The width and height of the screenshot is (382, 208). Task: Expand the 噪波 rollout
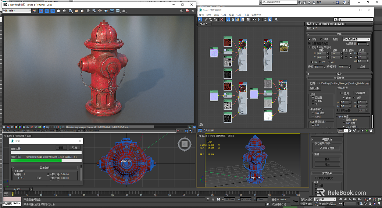[339, 74]
